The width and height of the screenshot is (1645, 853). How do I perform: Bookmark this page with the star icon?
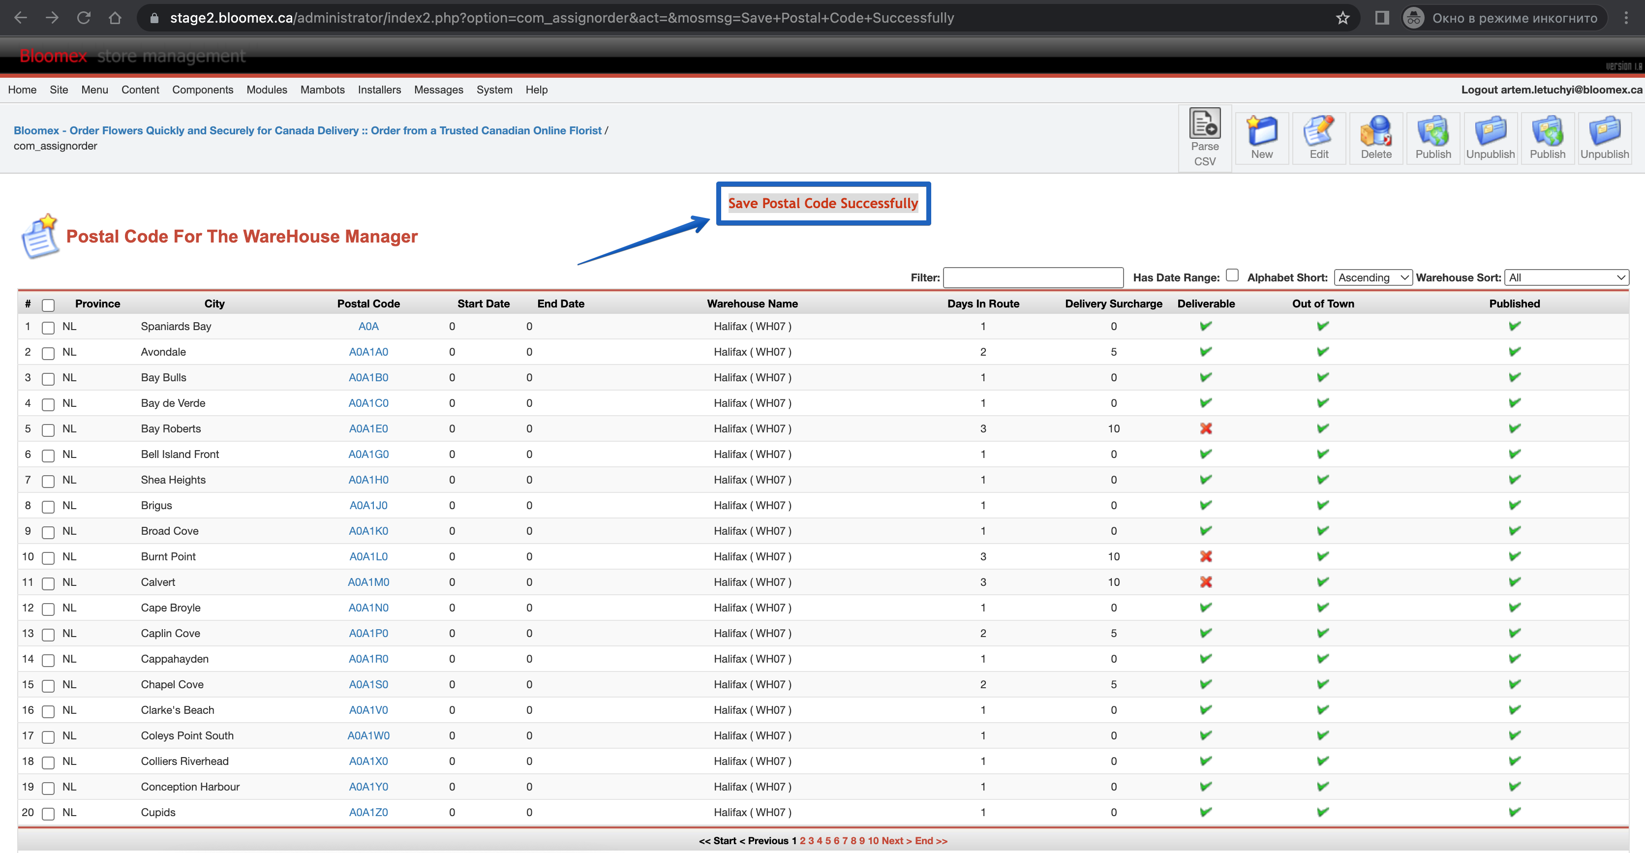(1343, 18)
